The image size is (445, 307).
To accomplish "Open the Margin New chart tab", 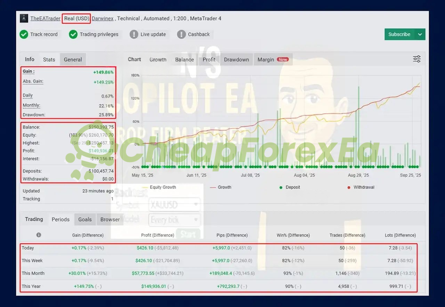I will pyautogui.click(x=273, y=59).
